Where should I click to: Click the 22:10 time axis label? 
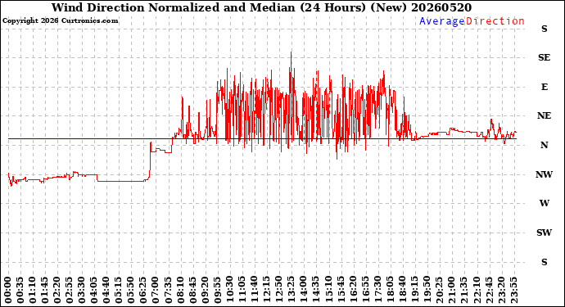click(x=477, y=290)
